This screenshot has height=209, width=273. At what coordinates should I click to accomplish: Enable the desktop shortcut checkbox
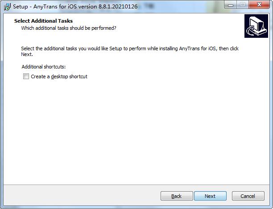point(26,76)
